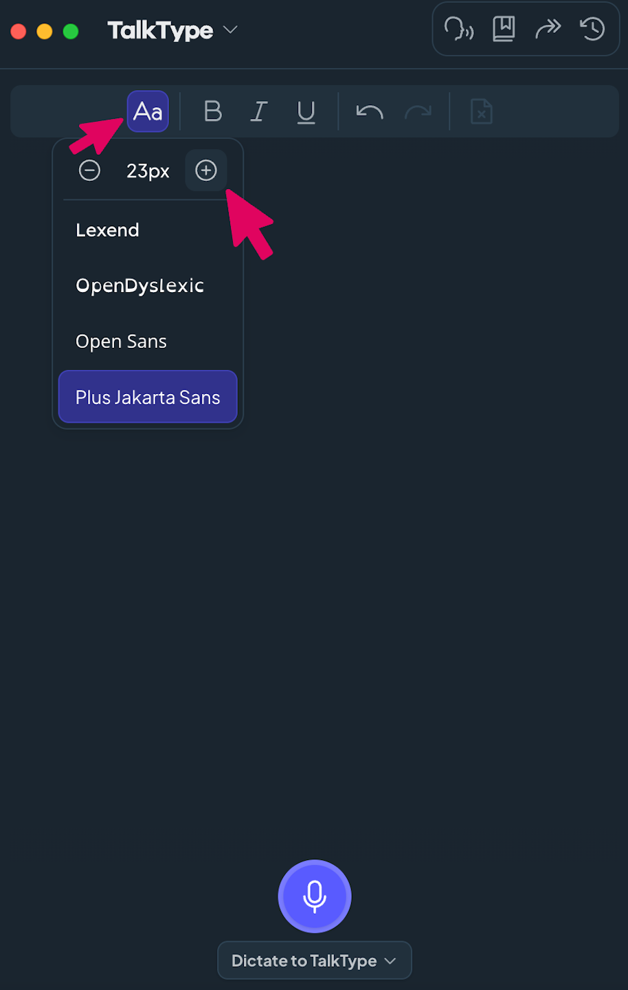The height and width of the screenshot is (990, 628).
Task: Open the voice speaking head icon
Action: tap(459, 29)
